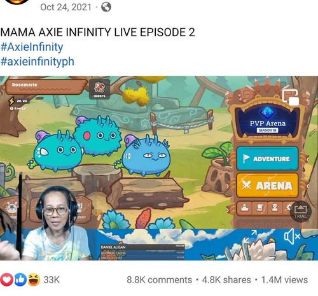Open the PVP Arena Season 18 banner

pos(267,122)
